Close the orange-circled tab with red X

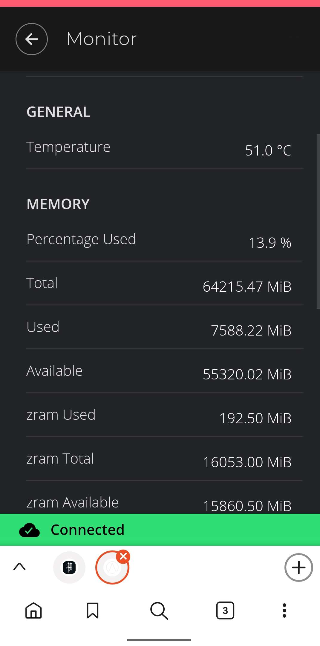(123, 556)
